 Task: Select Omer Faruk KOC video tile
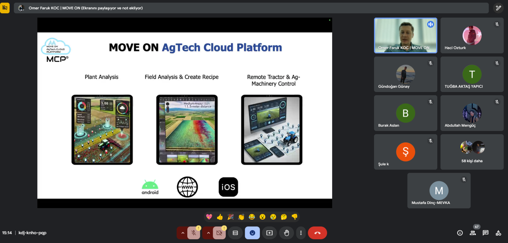pos(405,35)
